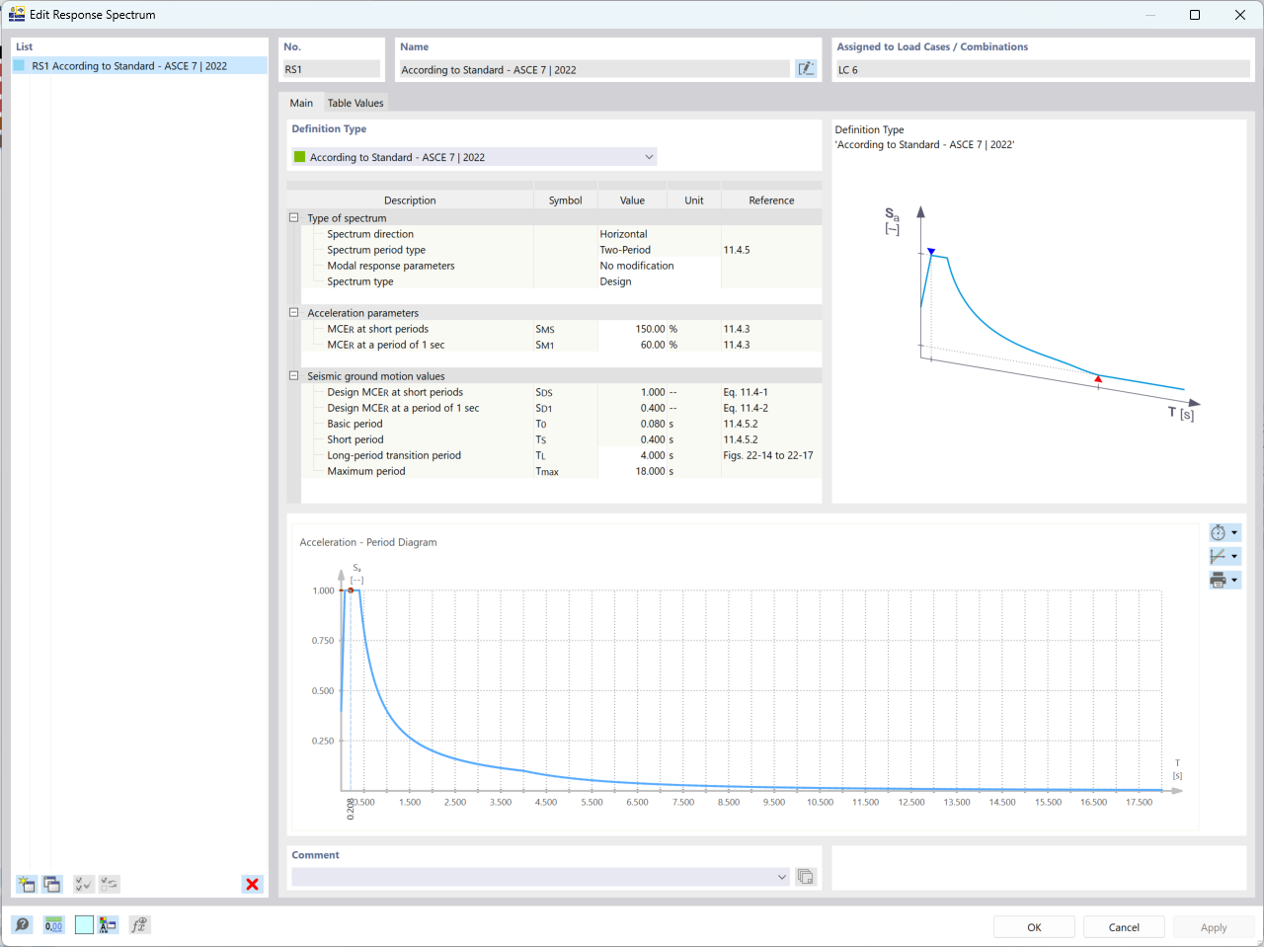This screenshot has width=1264, height=947.
Task: Click the assigned load case LC 6 field
Action: click(x=1043, y=69)
